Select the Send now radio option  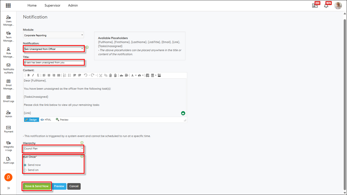pyautogui.click(x=25, y=165)
